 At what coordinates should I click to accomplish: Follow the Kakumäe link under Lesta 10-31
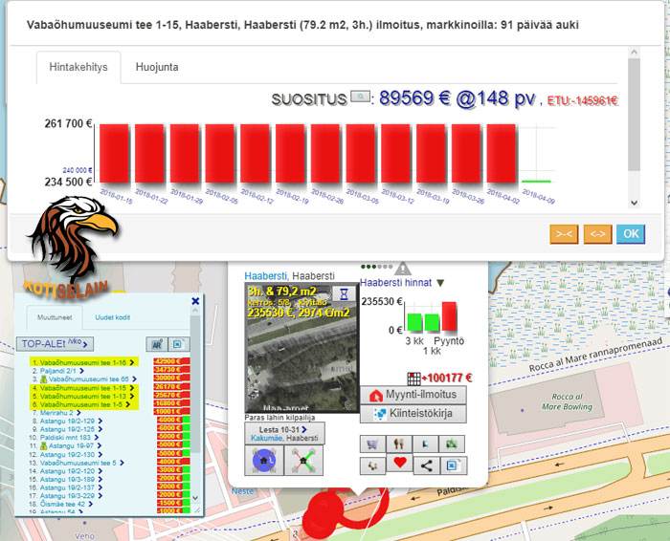(266, 438)
